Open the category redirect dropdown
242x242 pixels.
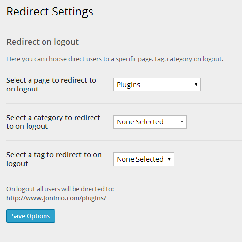[x=150, y=122]
